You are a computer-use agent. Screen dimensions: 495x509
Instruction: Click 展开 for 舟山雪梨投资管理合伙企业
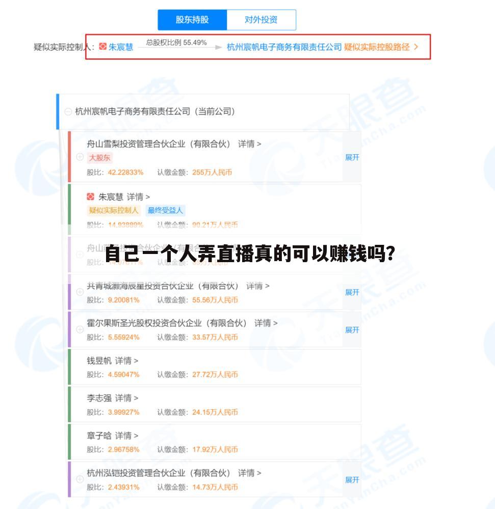[x=352, y=157]
